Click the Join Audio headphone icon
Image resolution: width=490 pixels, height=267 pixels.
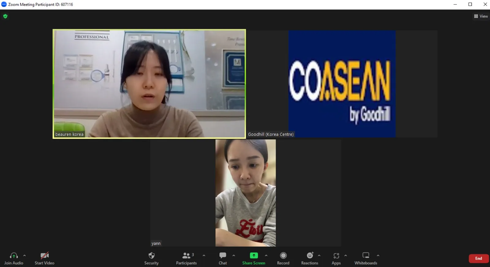14,255
